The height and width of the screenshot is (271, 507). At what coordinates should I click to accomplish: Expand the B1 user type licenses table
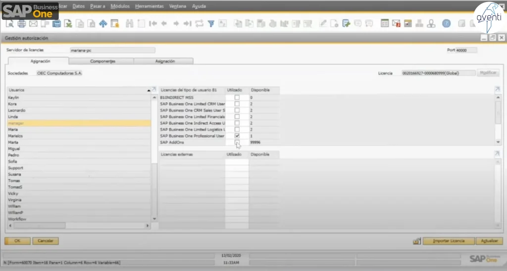tap(497, 89)
